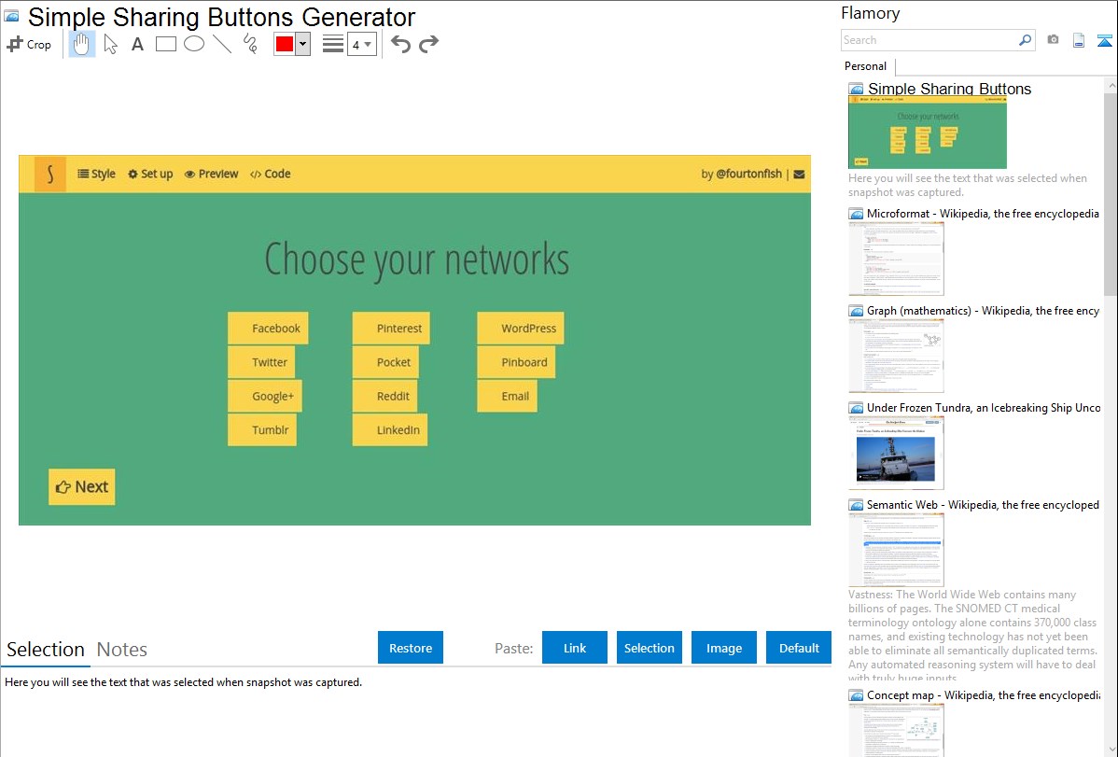Pick the straight line tool
Viewport: 1118px width, 757px height.
222,44
